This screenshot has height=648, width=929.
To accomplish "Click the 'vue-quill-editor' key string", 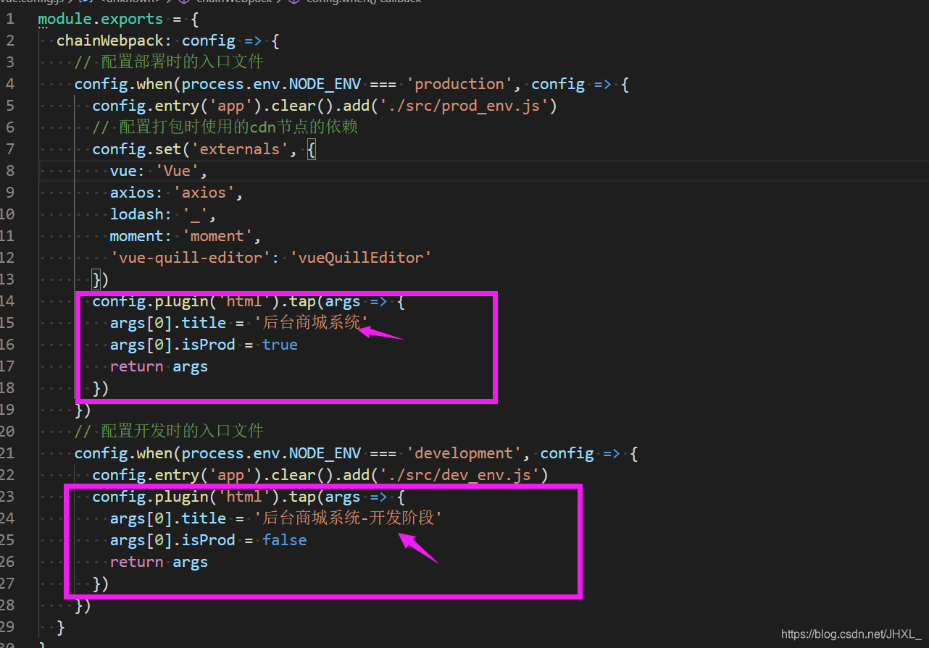I will coord(191,258).
